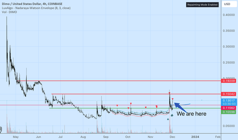238x140 pixels.
Task: Select the green 0.10598 price label
Action: point(229,112)
